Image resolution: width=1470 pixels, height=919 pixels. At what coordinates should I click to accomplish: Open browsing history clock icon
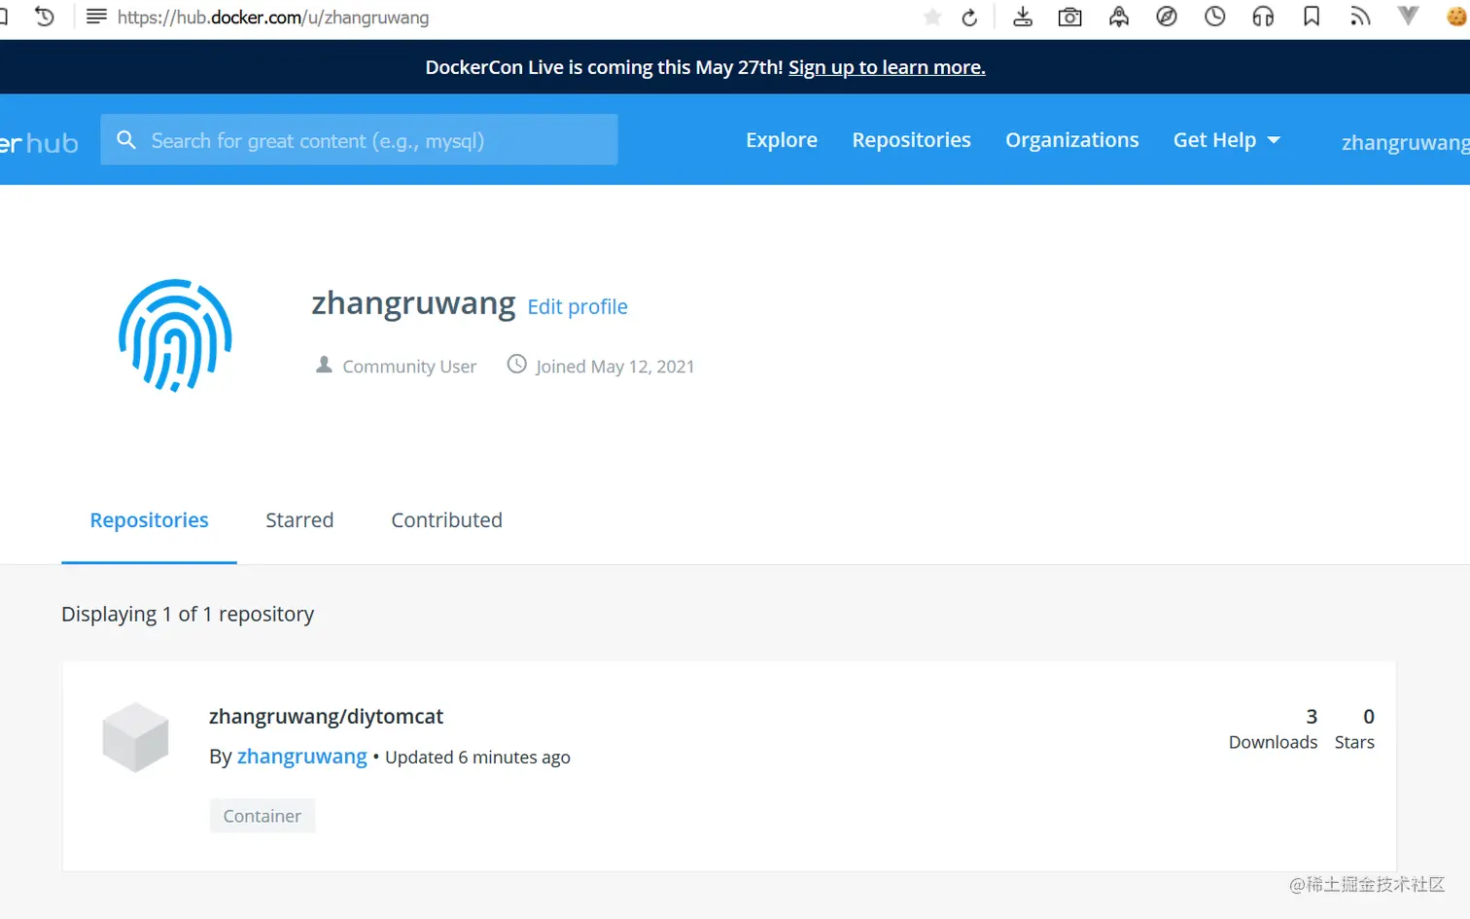click(1215, 17)
